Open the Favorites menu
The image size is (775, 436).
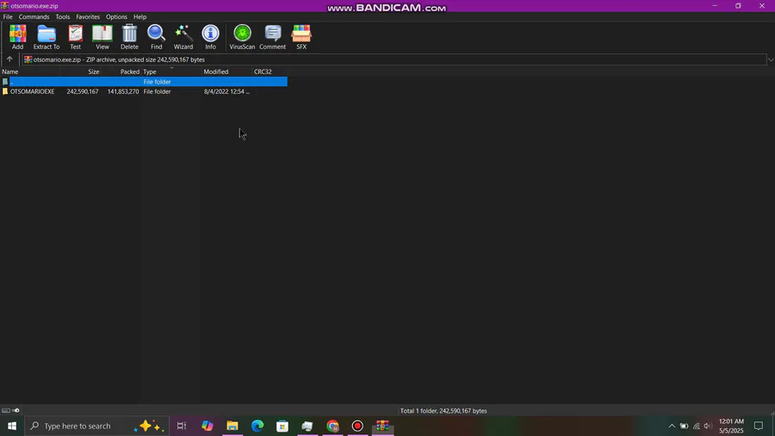[x=88, y=17]
